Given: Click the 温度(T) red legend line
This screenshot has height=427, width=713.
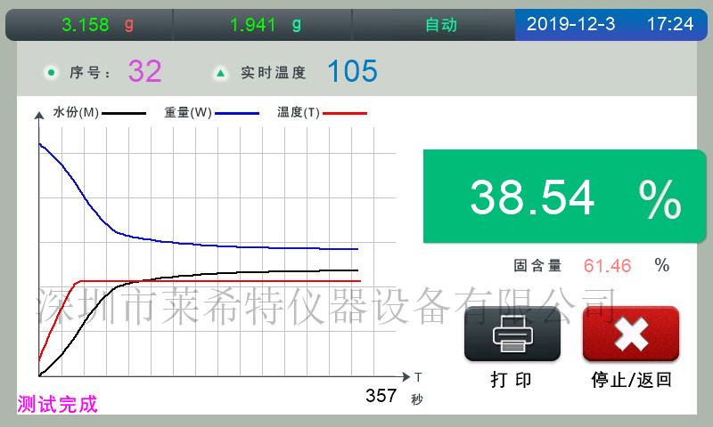Looking at the screenshot, I should [345, 113].
